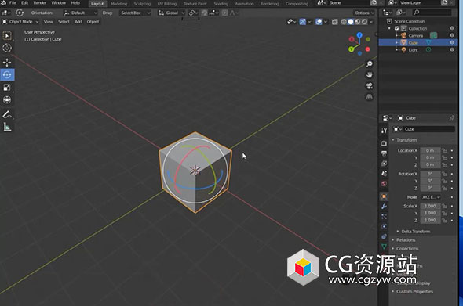Select the Transform tool
The width and height of the screenshot is (463, 306).
pyautogui.click(x=7, y=100)
